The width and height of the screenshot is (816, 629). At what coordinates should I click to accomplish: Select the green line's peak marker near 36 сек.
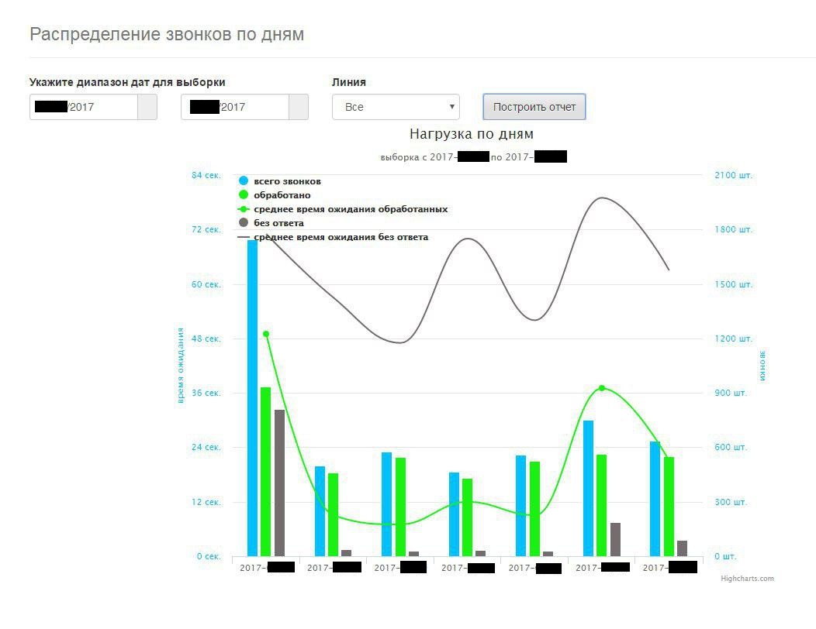[x=602, y=388]
